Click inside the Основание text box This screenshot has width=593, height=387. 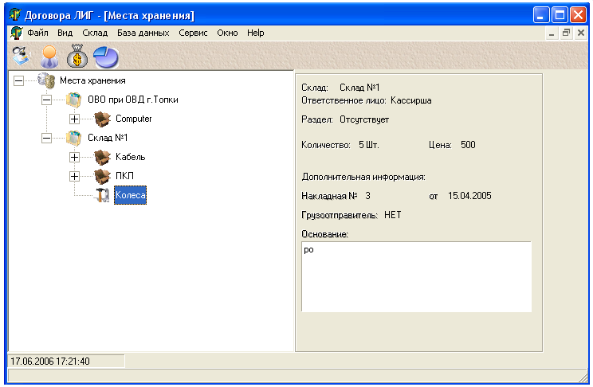pyautogui.click(x=416, y=277)
